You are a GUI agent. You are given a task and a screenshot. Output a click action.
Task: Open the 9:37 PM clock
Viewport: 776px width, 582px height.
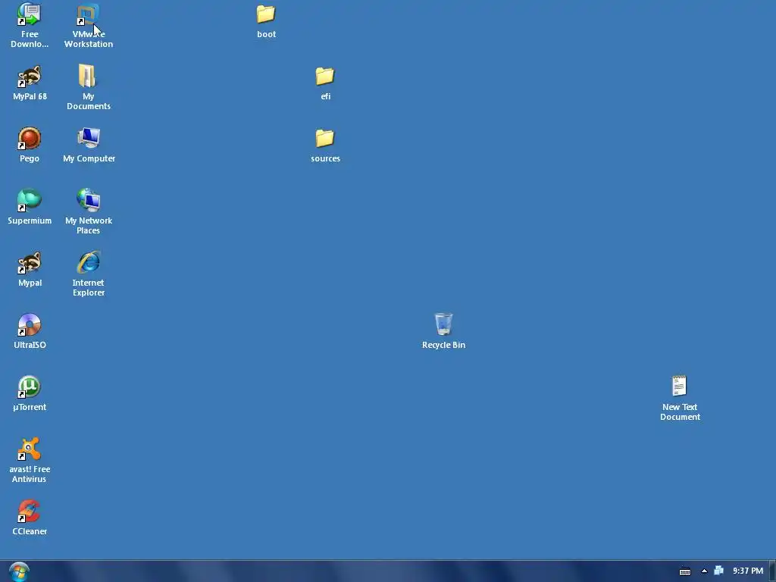[748, 571]
